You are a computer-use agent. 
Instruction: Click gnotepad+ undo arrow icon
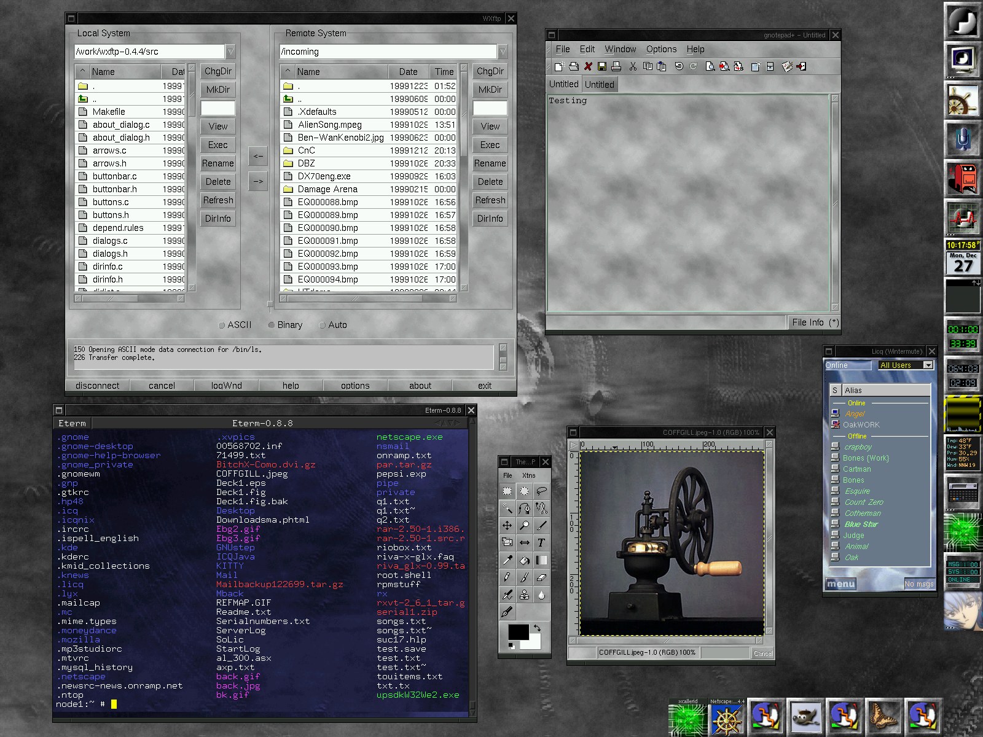pyautogui.click(x=679, y=66)
